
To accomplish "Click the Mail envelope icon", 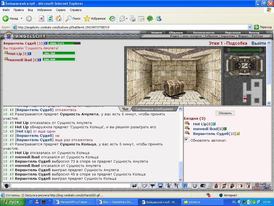I will (x=122, y=19).
